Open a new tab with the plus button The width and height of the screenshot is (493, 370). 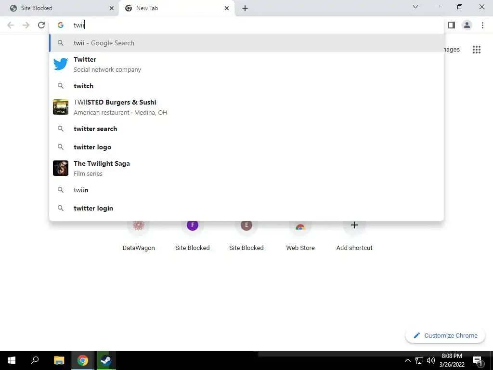pyautogui.click(x=245, y=8)
